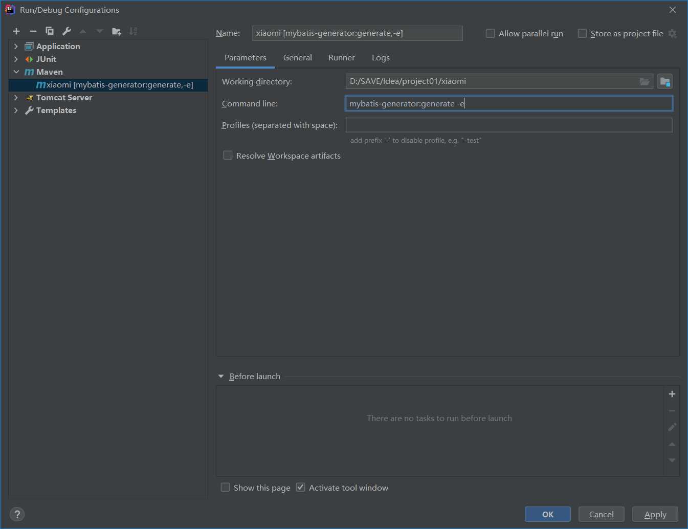Toggle Resolve Workspace artifacts checkbox

[x=228, y=156]
